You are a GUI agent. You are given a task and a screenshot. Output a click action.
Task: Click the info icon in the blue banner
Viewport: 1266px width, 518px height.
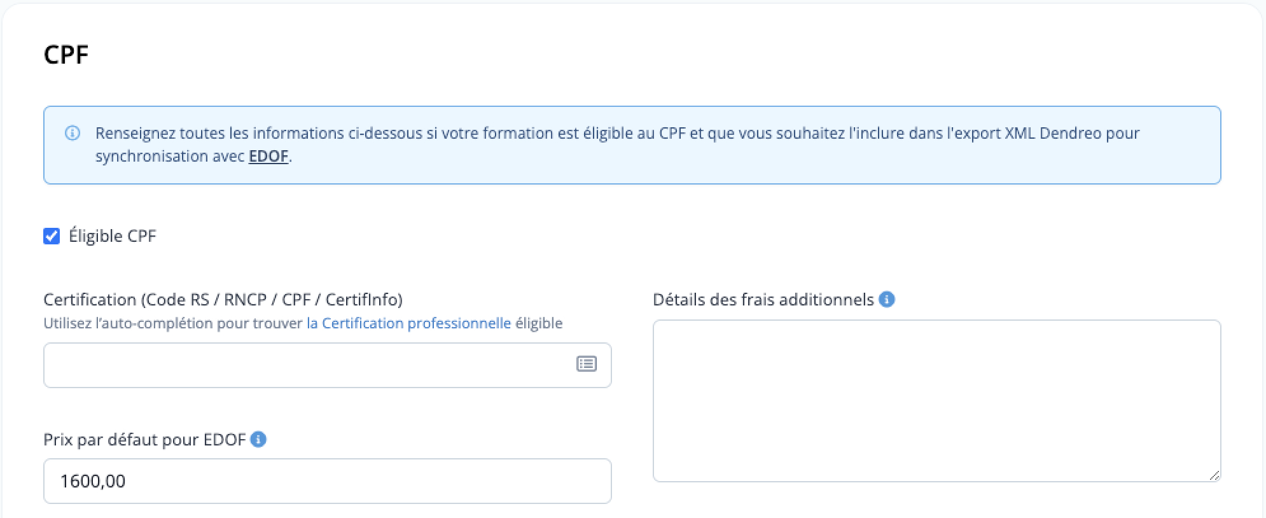[73, 133]
